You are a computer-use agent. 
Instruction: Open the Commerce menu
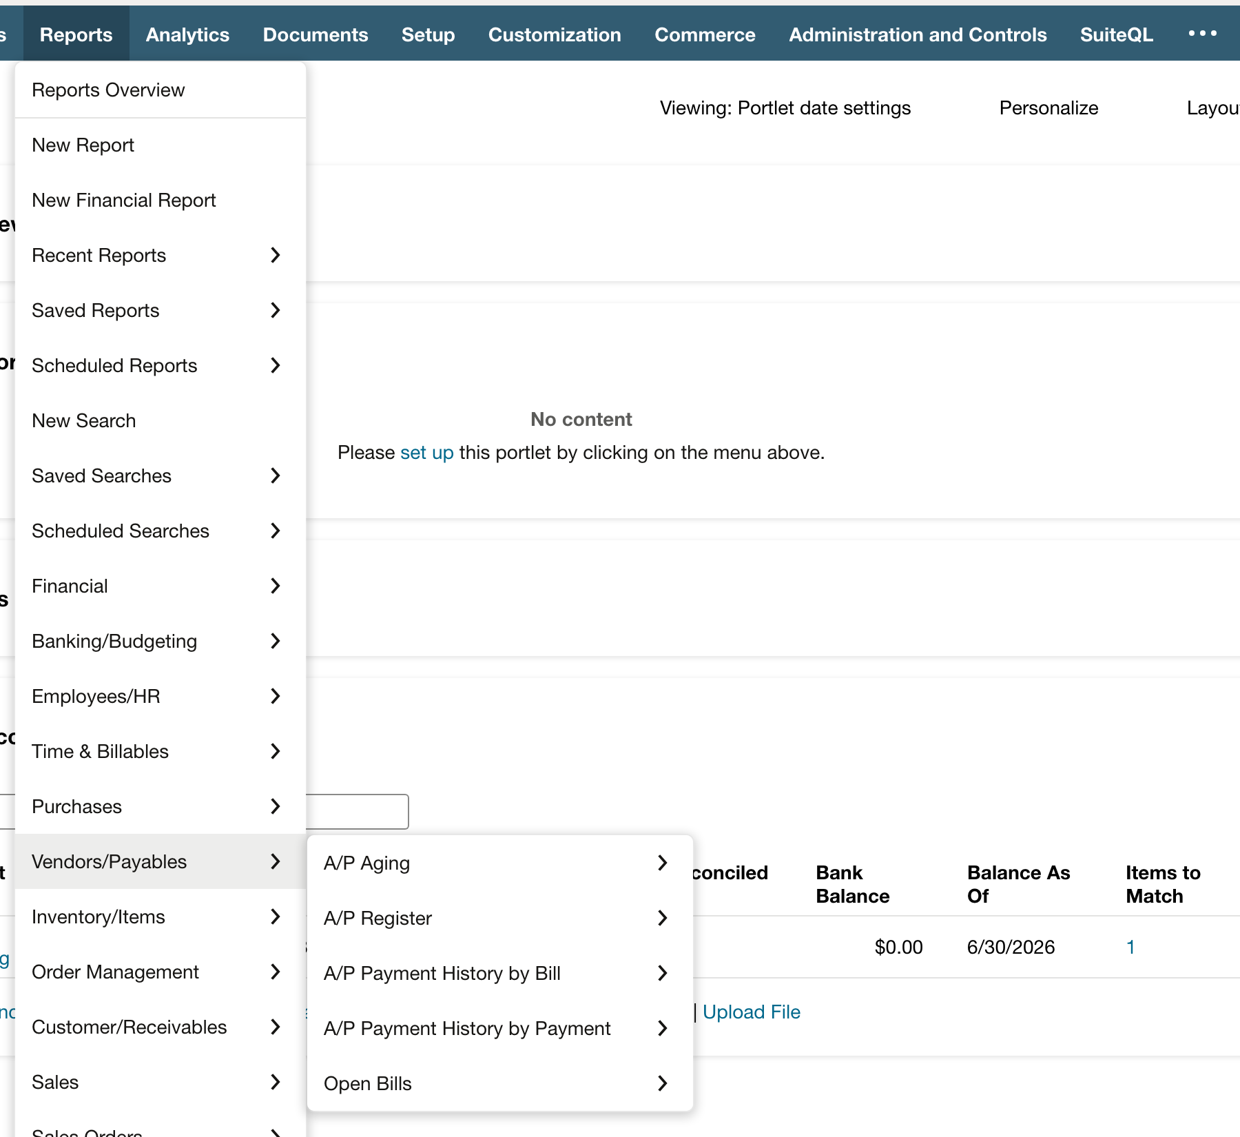[705, 34]
